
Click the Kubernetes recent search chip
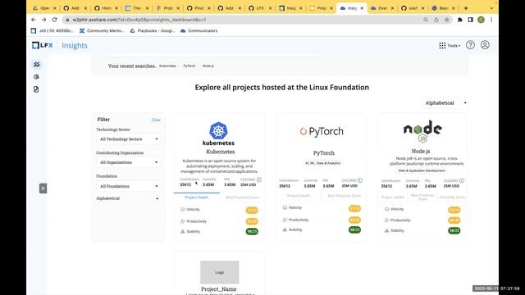(x=167, y=66)
